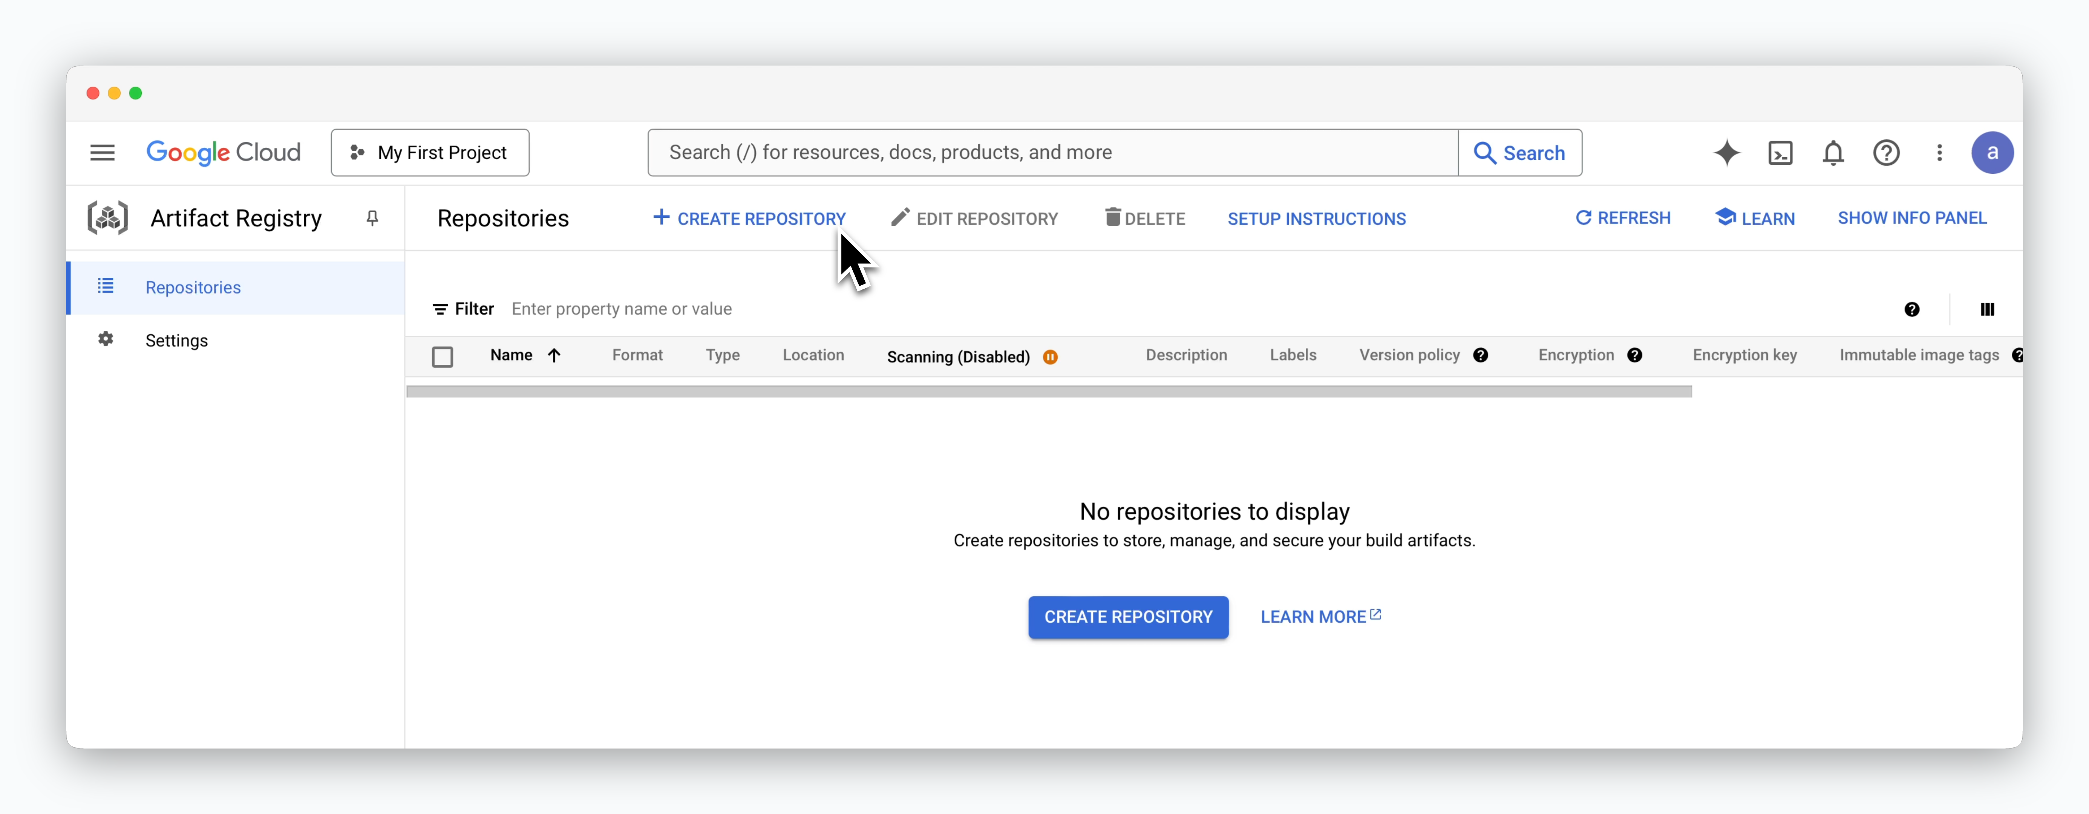
Task: Click the horizontal table scrollbar
Action: (x=1049, y=392)
